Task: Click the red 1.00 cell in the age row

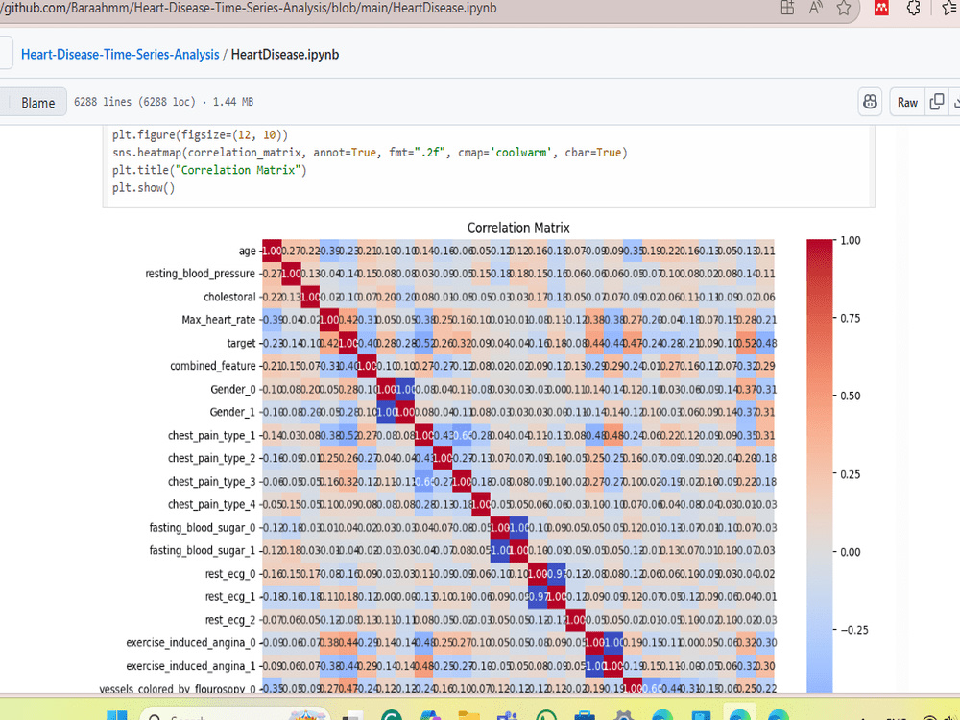Action: (272, 251)
